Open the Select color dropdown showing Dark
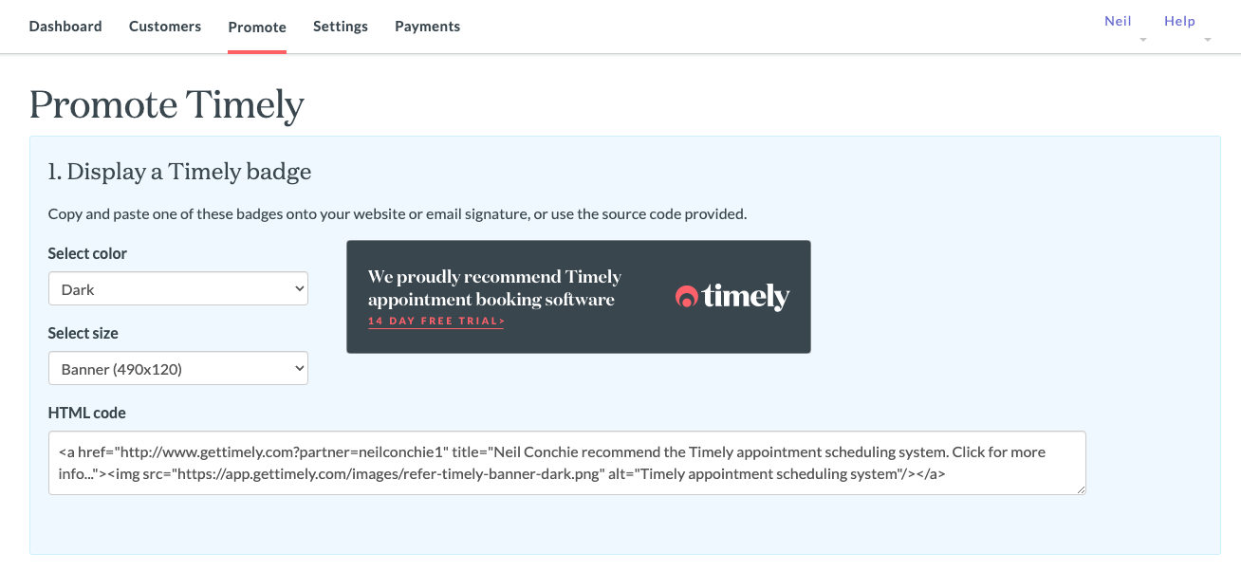The width and height of the screenshot is (1241, 571). [x=178, y=289]
